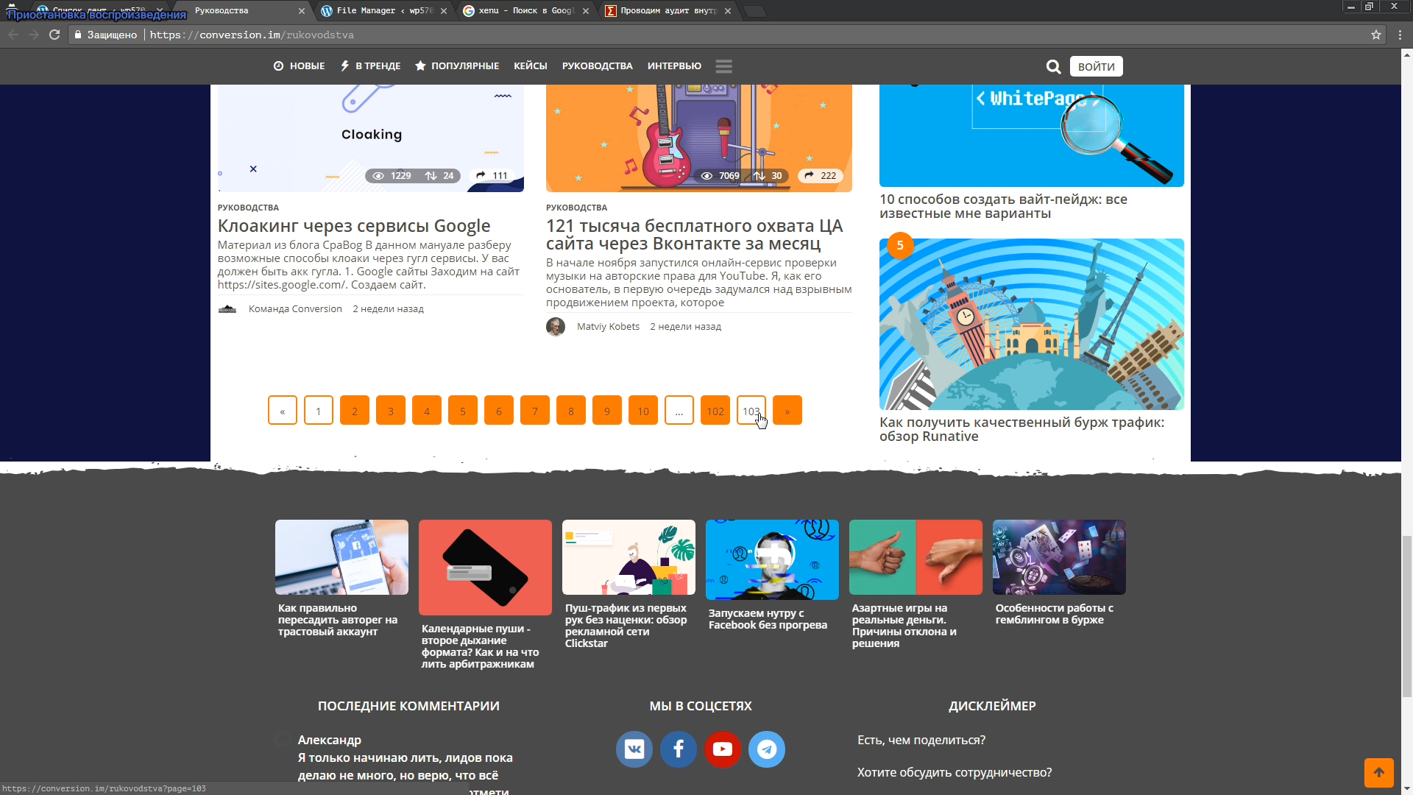Go to next pagination page »

[787, 411]
